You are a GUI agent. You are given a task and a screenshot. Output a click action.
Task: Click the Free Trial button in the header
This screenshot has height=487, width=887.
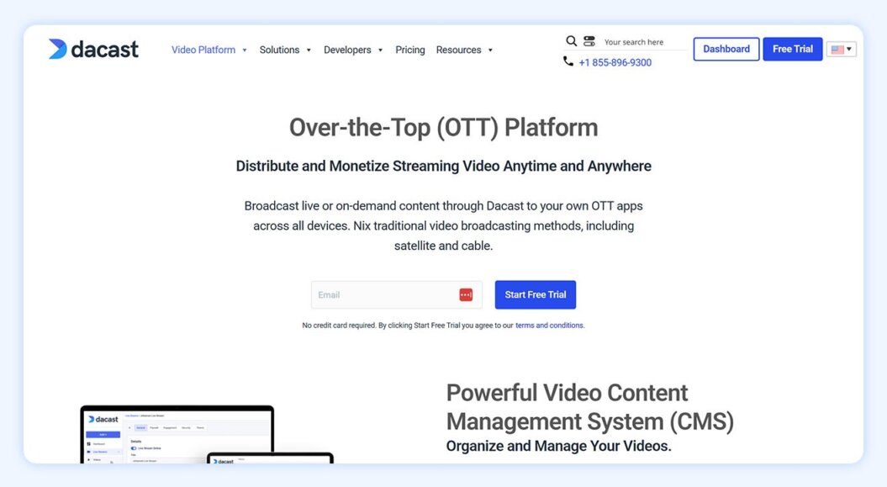pos(792,48)
